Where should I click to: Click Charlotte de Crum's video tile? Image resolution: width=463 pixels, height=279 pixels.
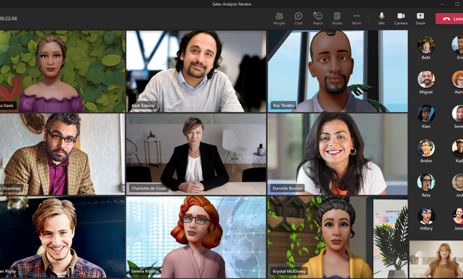(196, 154)
